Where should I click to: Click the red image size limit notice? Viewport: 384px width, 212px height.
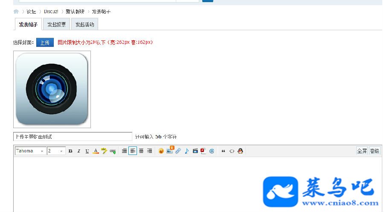coord(105,42)
